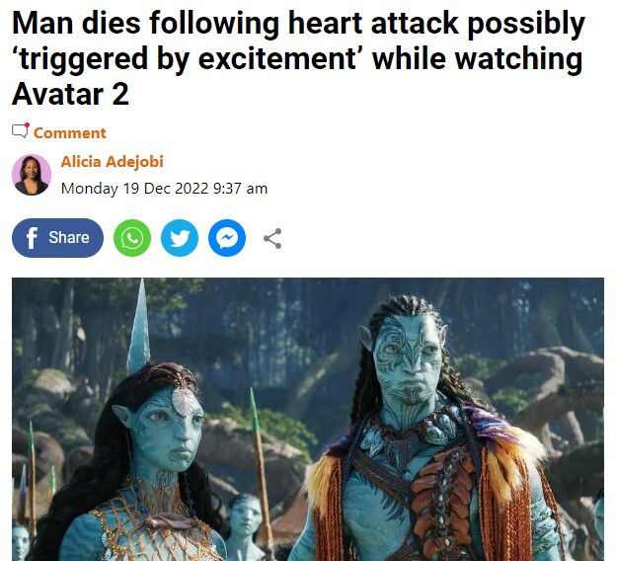Open Alicia Adejobi author page link

click(112, 161)
